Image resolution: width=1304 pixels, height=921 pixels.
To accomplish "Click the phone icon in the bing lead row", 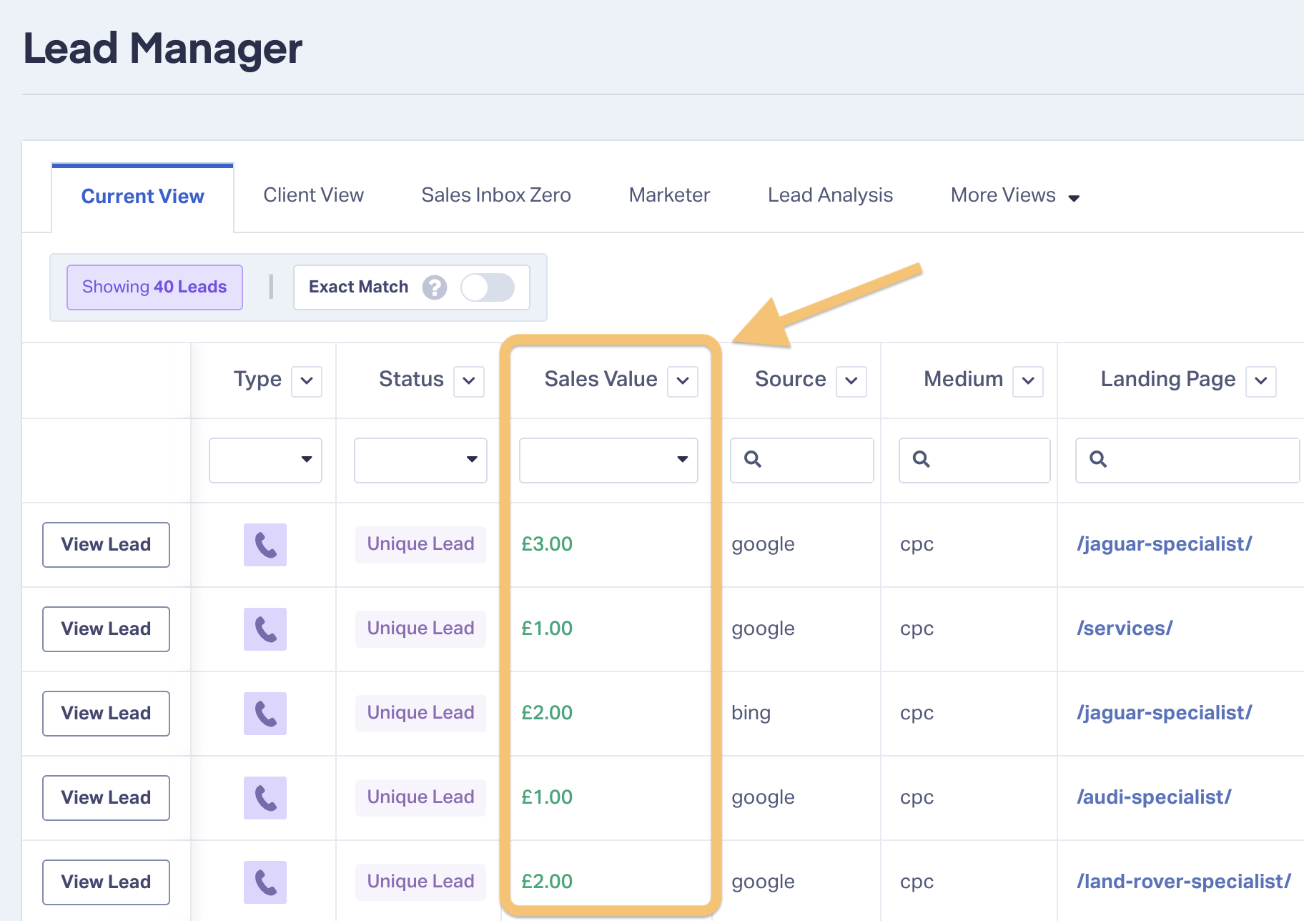I will [x=265, y=714].
